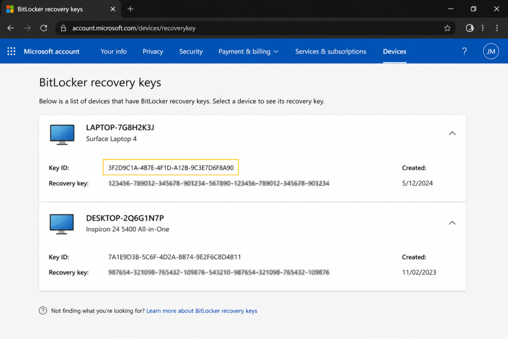Screen dimensions: 508x339
Task: Open the JM account avatar menu
Action: [x=491, y=51]
